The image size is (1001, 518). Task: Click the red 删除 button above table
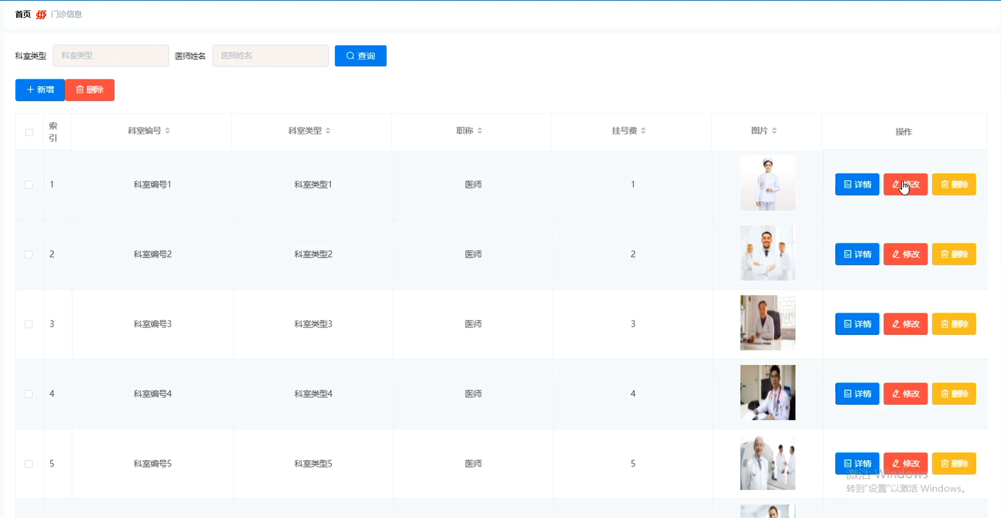pyautogui.click(x=89, y=90)
